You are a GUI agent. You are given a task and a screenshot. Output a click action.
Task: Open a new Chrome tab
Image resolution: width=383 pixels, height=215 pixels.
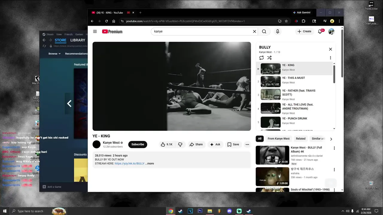(x=140, y=13)
